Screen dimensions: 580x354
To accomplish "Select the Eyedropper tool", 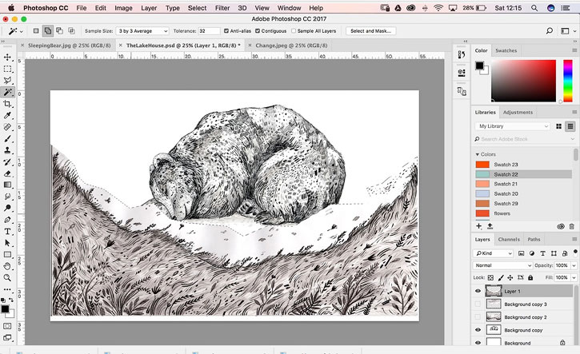I will tap(7, 115).
